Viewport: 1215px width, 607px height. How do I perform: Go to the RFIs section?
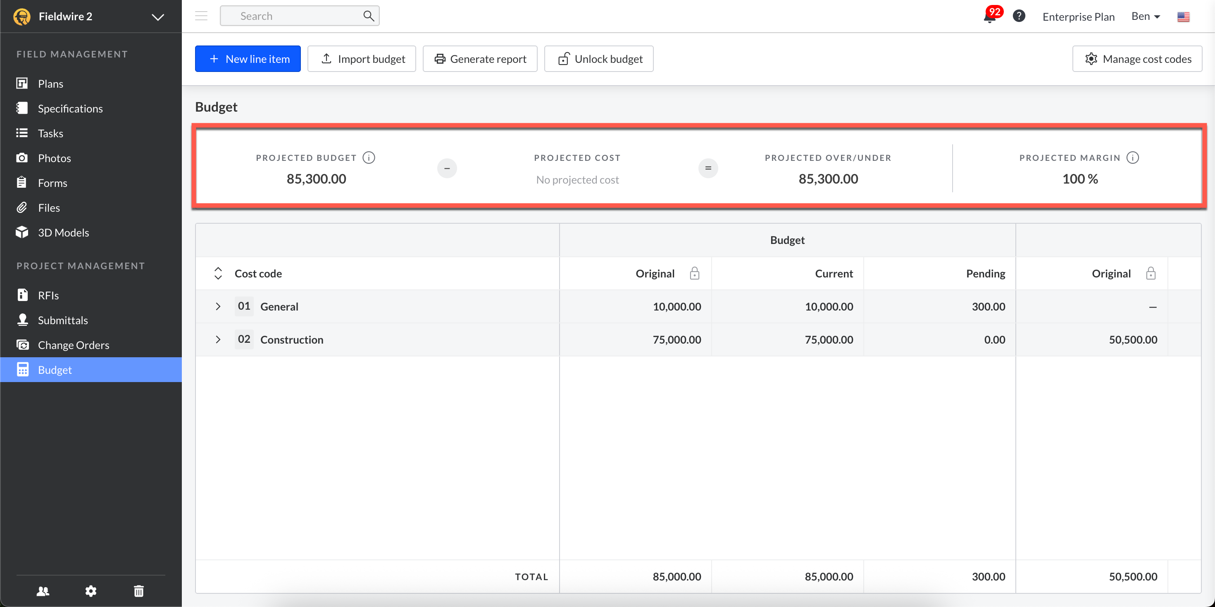(x=48, y=296)
